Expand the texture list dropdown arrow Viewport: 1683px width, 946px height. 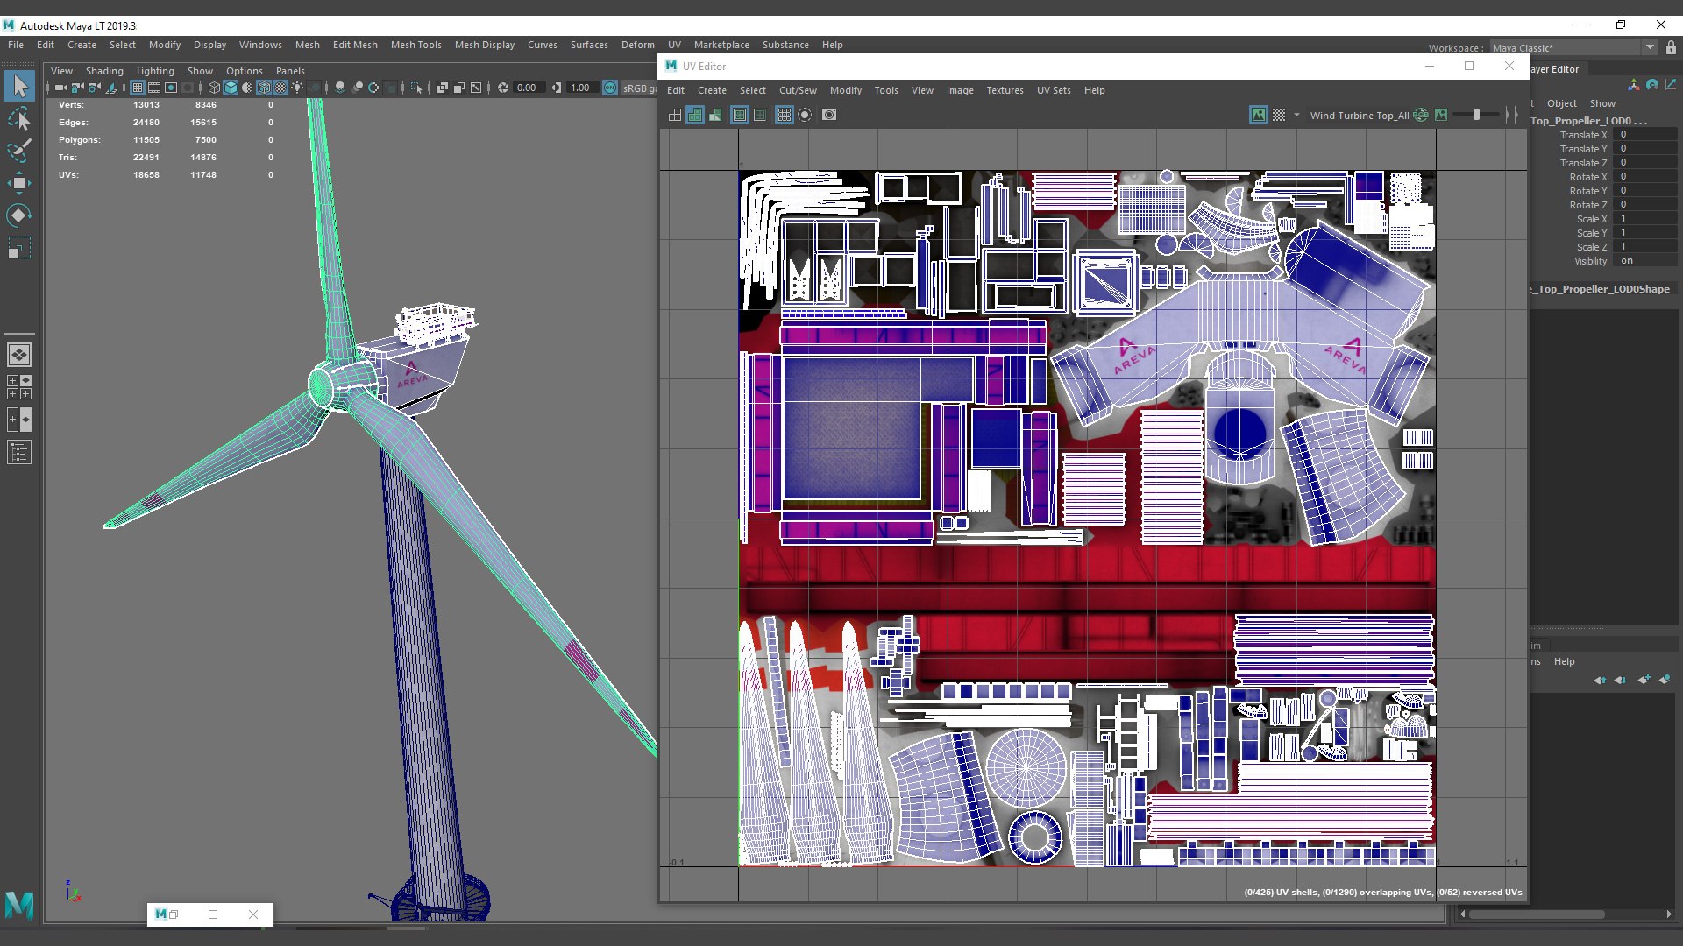click(1296, 115)
